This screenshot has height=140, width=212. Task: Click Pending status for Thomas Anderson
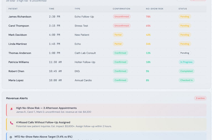(x=185, y=53)
